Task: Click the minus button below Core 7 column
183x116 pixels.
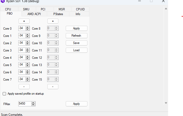Action: click(x=24, y=87)
